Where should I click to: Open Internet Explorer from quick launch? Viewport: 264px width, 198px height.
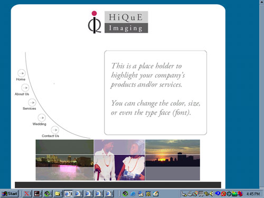point(133,194)
